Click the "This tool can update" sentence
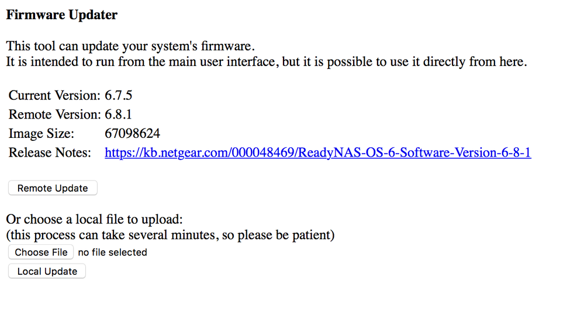Screen dimensions: 584x332 coord(130,46)
